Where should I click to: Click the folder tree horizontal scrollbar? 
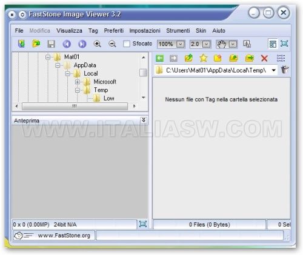[75, 106]
